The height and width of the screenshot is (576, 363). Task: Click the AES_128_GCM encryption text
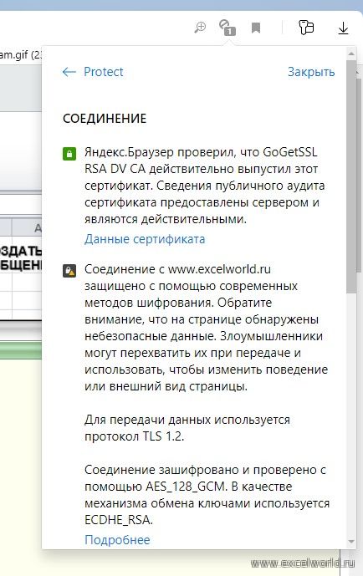[x=207, y=495]
